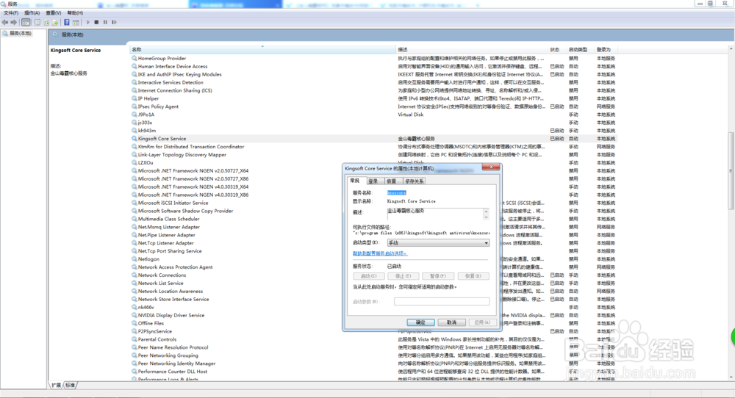Click the Refresh toolbar icon
Image resolution: width=735 pixels, height=398 pixels.
[x=46, y=22]
